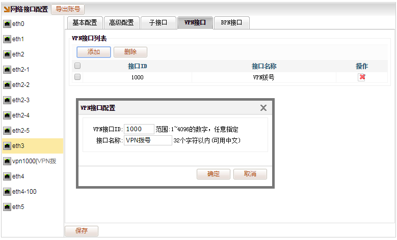
Task: Select the eth1 interface in sidebar
Action: click(x=18, y=39)
